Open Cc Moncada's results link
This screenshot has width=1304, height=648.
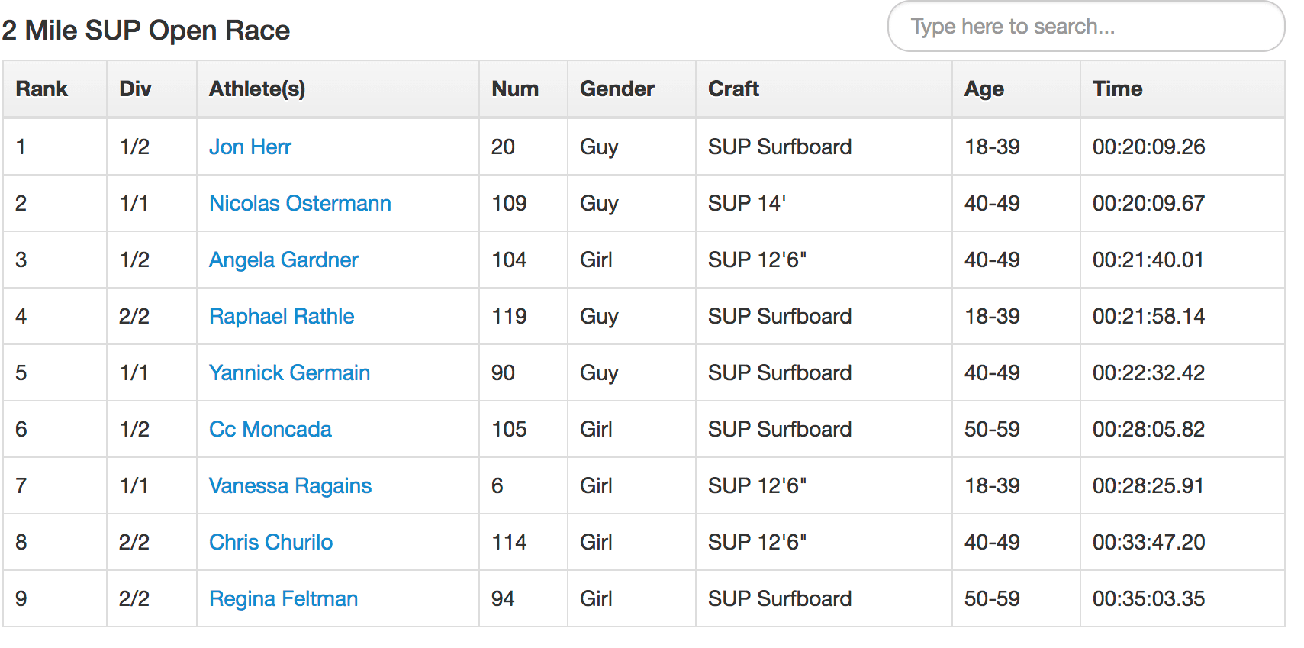click(x=270, y=429)
